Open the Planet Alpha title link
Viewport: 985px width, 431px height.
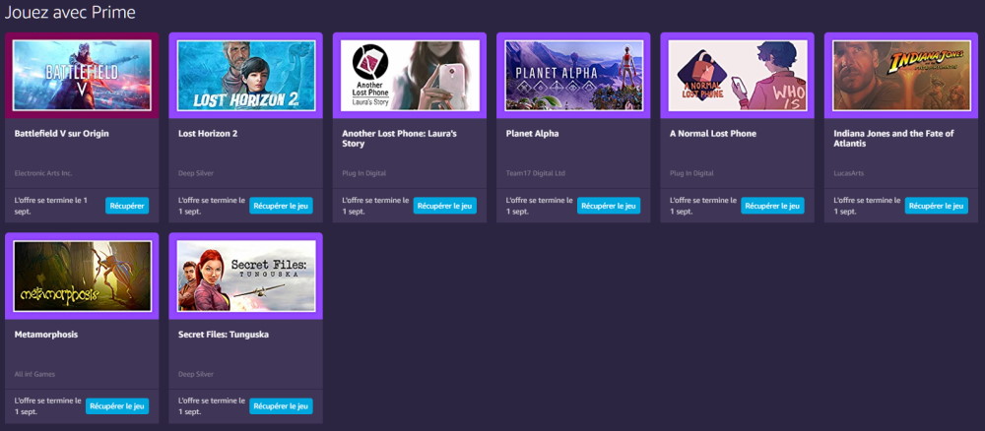tap(532, 134)
